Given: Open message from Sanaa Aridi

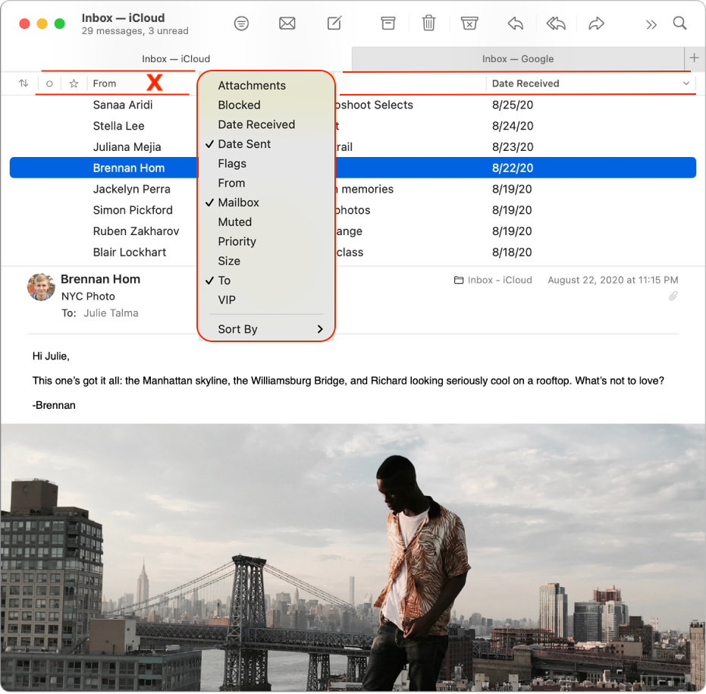Looking at the screenshot, I should [353, 105].
